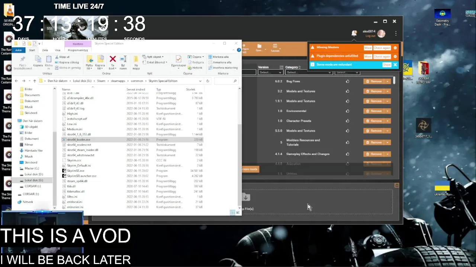
Task: Remove the Environmental mod
Action: coord(374,111)
